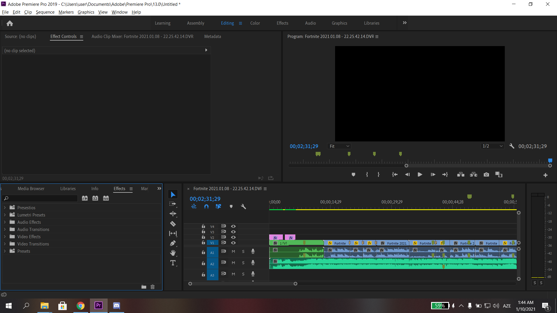Show hidden panel tabs chevron in Effects group
The width and height of the screenshot is (557, 313).
point(159,189)
